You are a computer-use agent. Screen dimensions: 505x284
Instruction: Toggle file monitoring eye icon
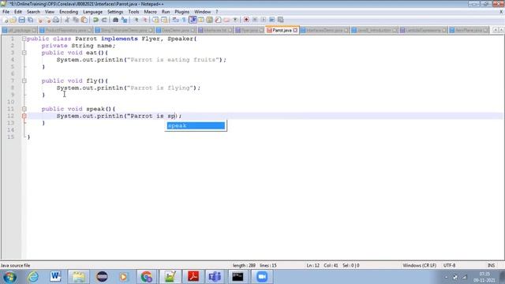click(x=235, y=20)
